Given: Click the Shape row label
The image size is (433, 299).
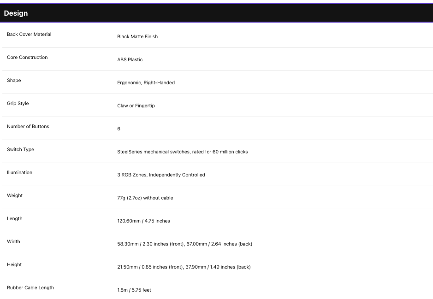Looking at the screenshot, I should click(14, 80).
